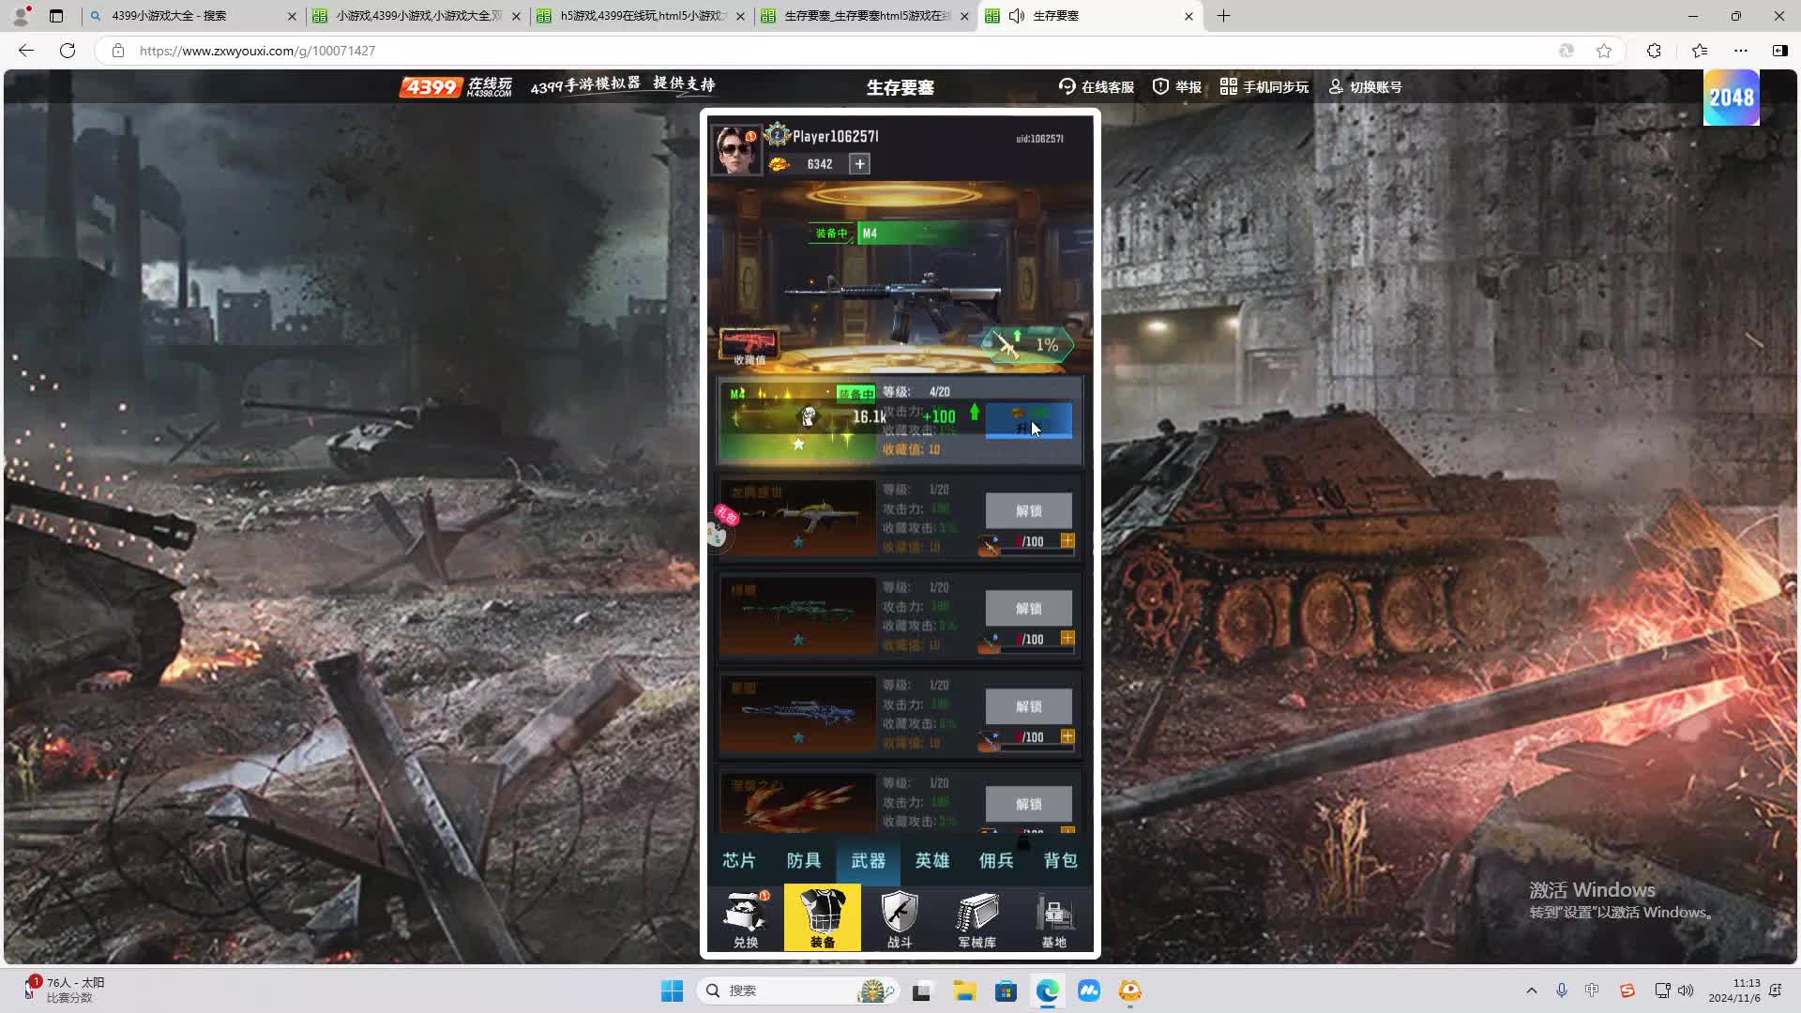Click 切换账号 switch account link
Viewport: 1801px width, 1013px height.
(1365, 87)
